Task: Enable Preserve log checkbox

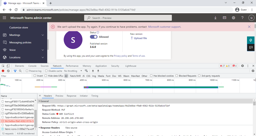Action: (27, 71)
